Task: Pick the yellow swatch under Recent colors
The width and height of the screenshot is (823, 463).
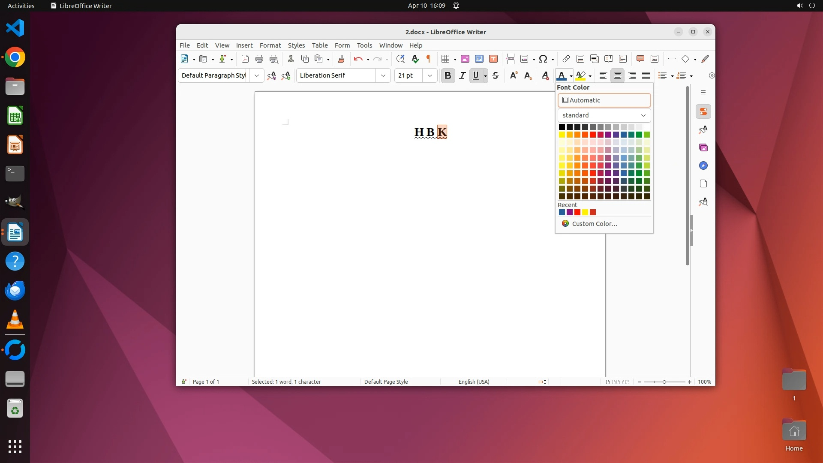Action: click(585, 213)
